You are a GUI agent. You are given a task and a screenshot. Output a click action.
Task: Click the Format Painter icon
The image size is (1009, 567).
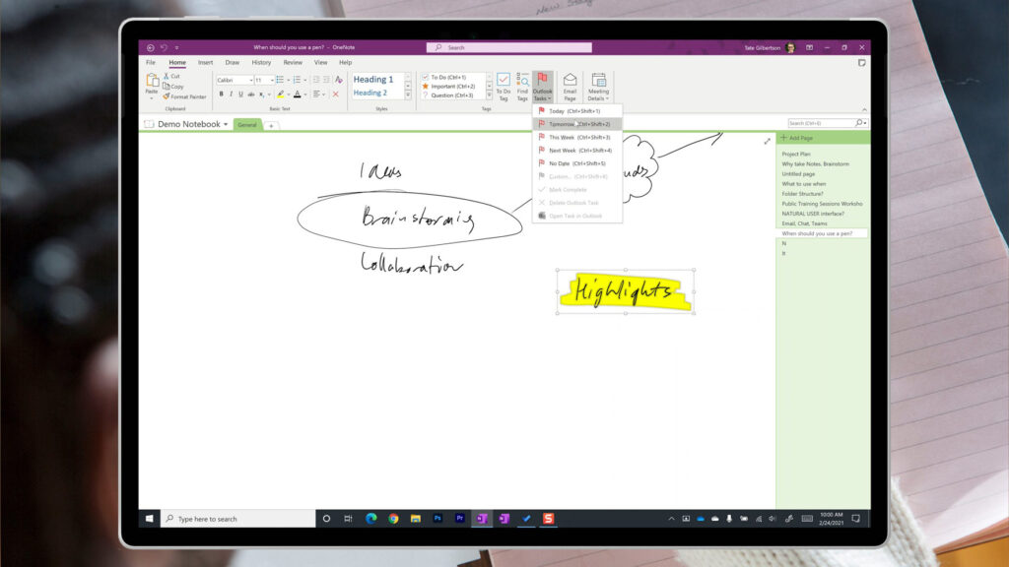tap(167, 96)
